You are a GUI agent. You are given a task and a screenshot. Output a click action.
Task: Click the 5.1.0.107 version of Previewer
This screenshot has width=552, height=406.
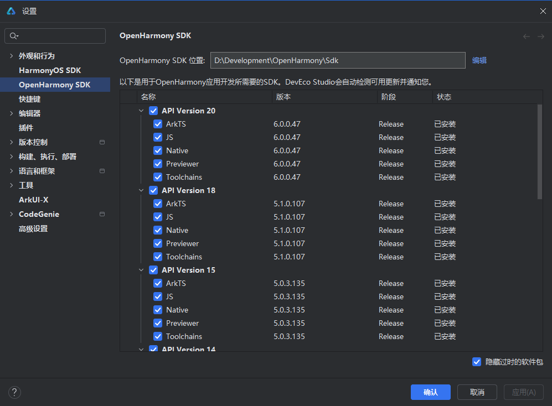click(289, 243)
